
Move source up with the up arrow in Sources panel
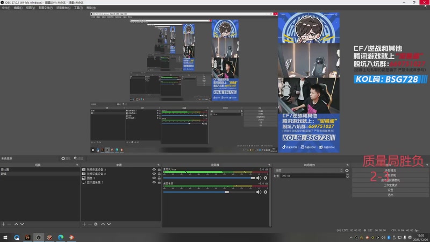coord(103,224)
